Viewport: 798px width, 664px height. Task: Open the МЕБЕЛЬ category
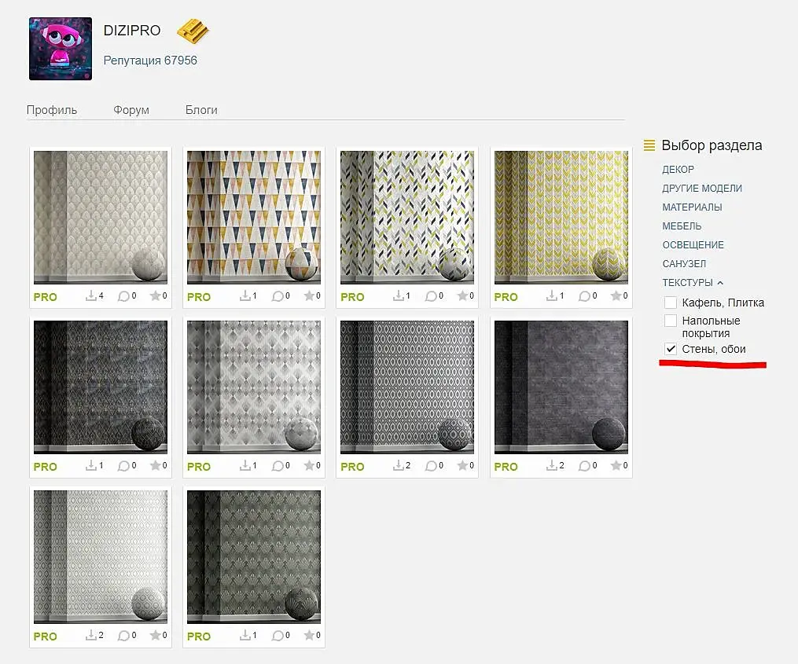682,226
